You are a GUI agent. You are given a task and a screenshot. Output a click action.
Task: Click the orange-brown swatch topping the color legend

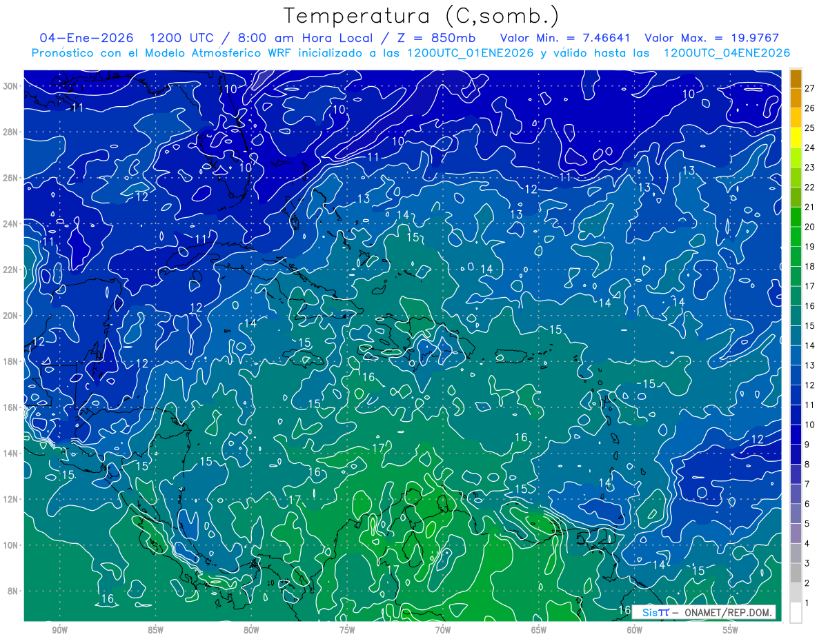coord(796,79)
